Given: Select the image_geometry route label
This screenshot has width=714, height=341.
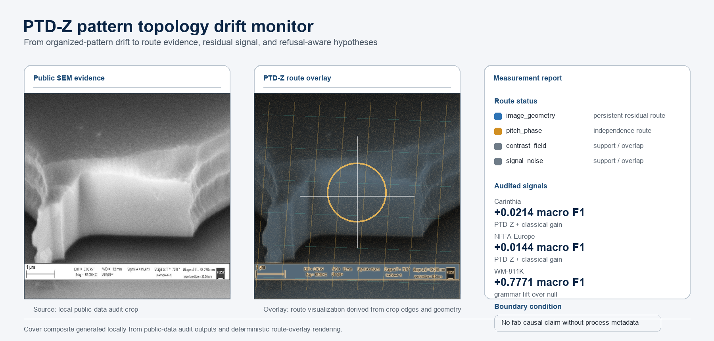Looking at the screenshot, I should [x=530, y=116].
